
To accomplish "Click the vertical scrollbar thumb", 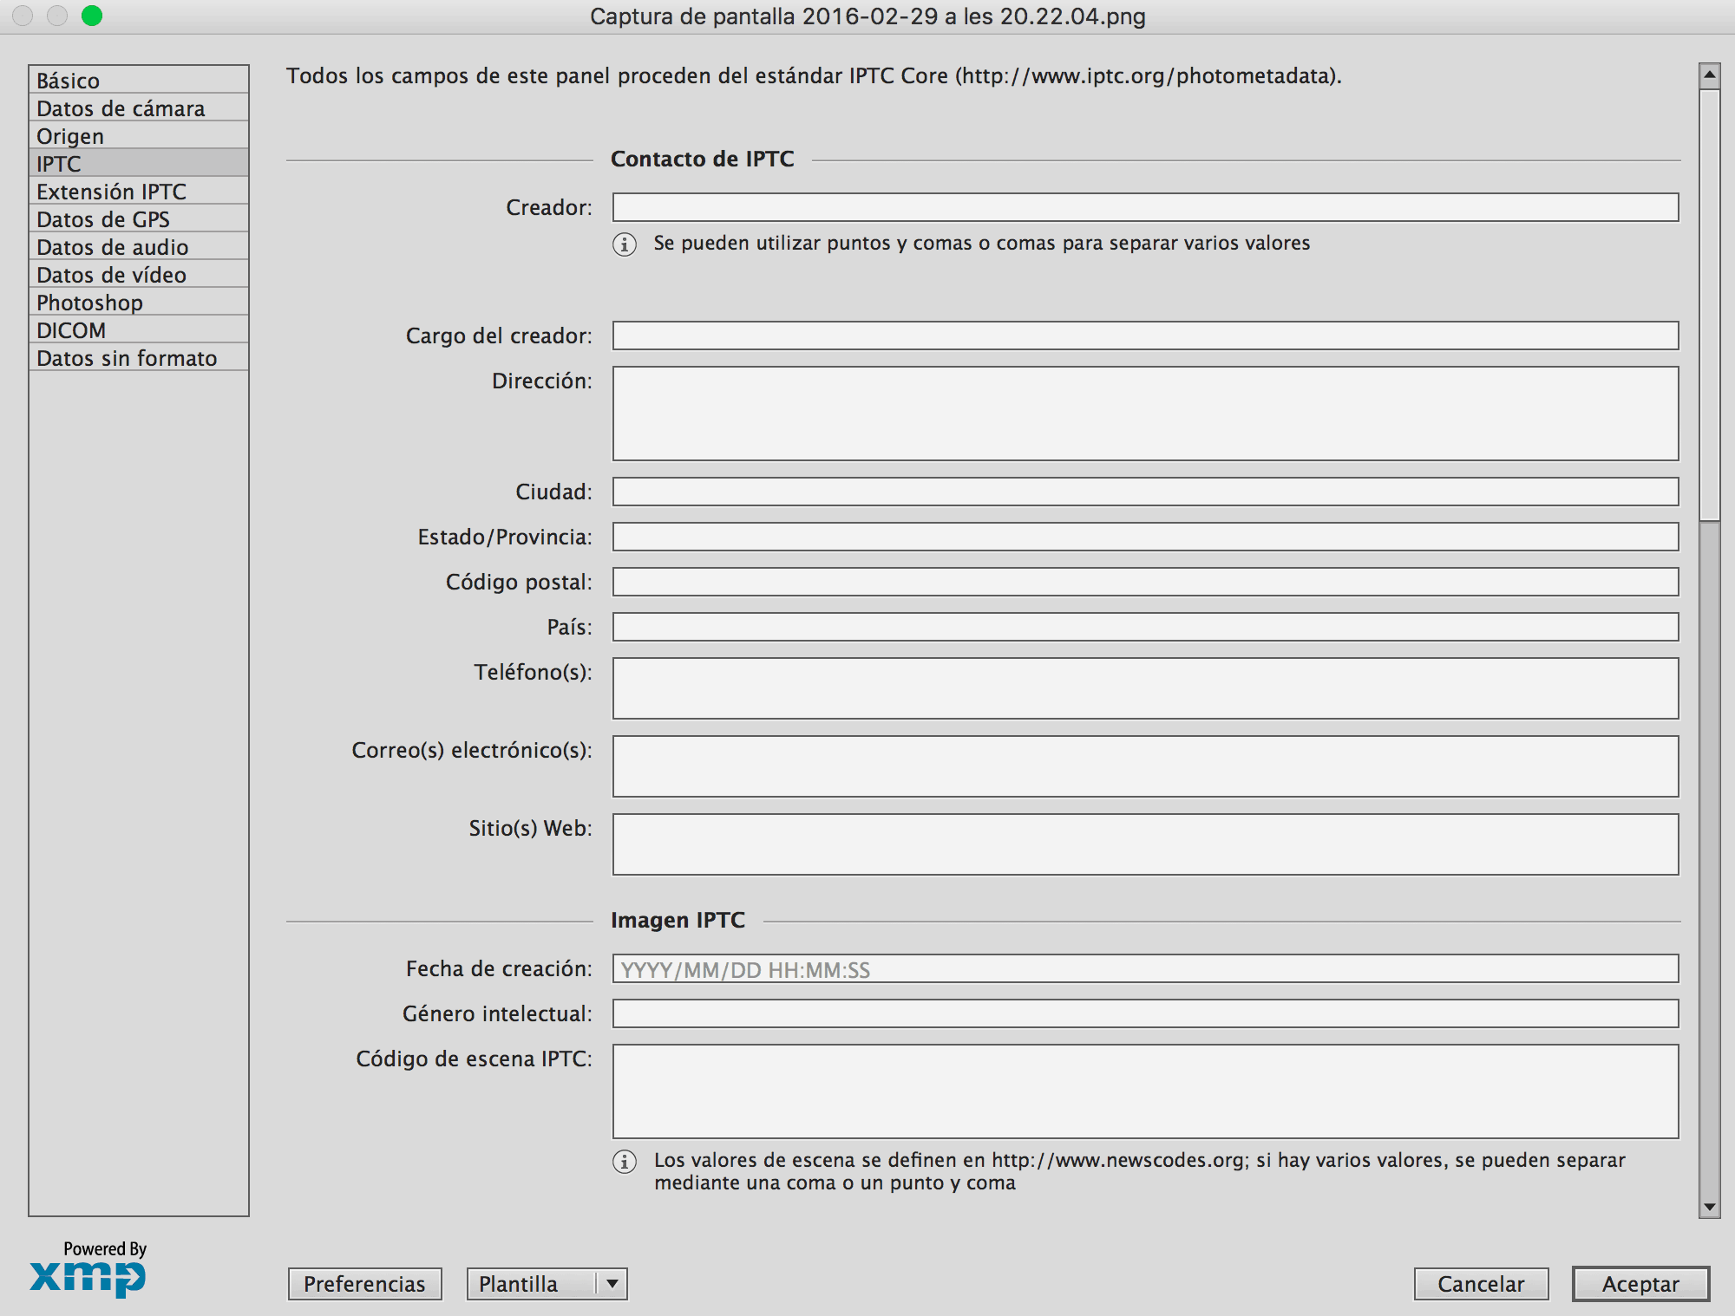I will tap(1709, 303).
